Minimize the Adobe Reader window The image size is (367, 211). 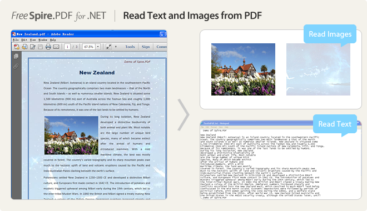(162, 34)
